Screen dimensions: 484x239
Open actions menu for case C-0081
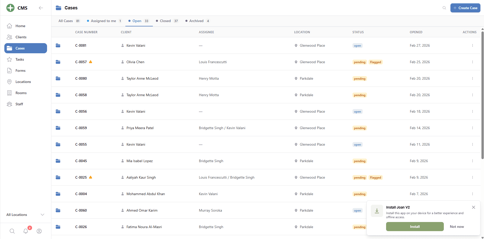[473, 45]
